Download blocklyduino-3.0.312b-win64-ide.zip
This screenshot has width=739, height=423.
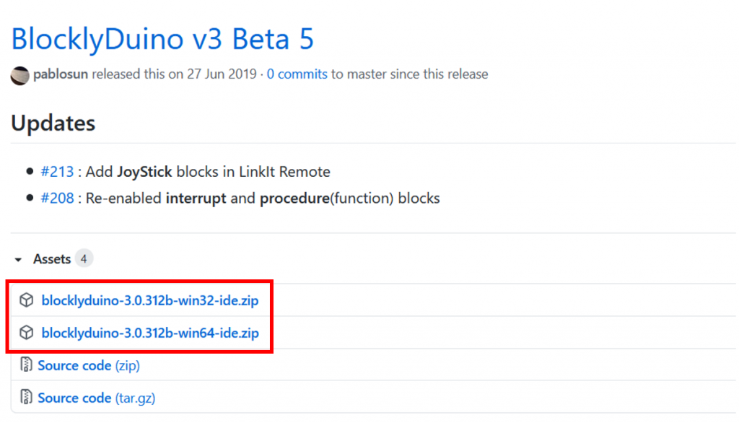(150, 333)
